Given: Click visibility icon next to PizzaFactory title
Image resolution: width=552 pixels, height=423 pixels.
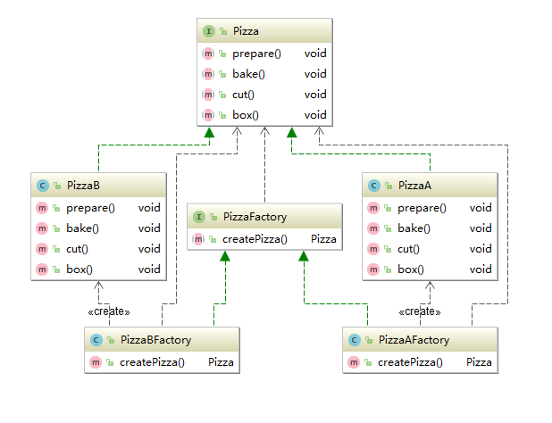Looking at the screenshot, I should coord(213,217).
